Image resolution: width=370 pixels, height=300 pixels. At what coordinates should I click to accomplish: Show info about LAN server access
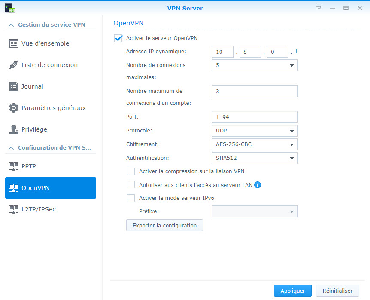tap(258, 185)
